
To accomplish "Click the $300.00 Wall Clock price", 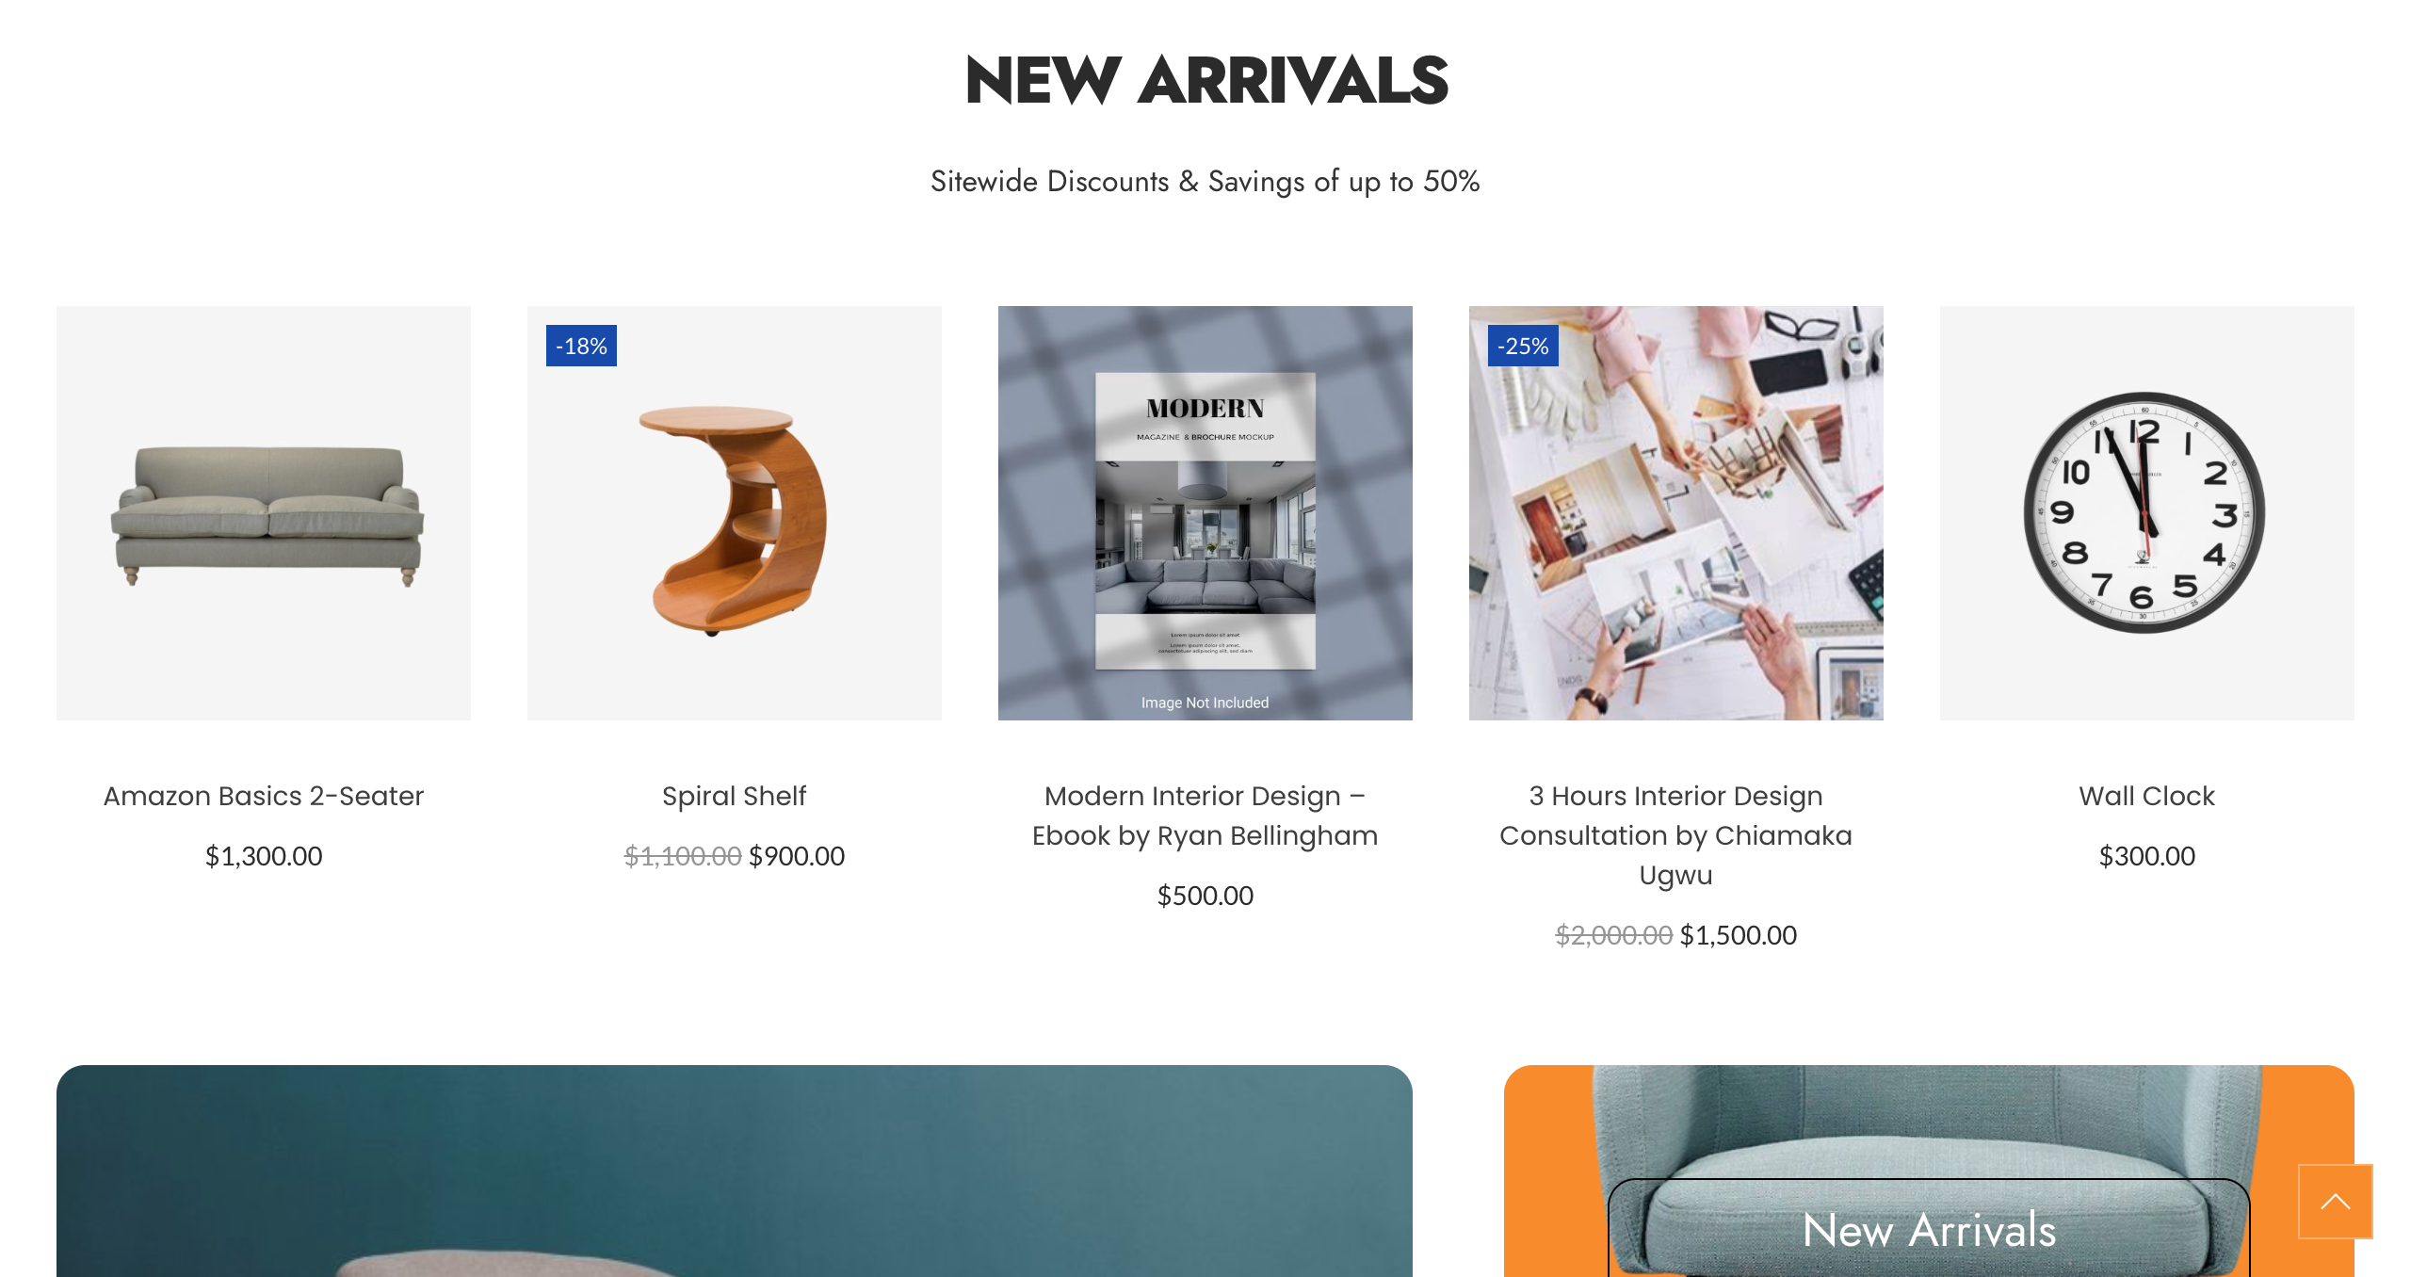I will click(x=2147, y=856).
